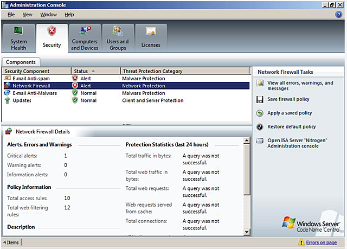Click the yellow warning icon in status bar

coord(301,242)
